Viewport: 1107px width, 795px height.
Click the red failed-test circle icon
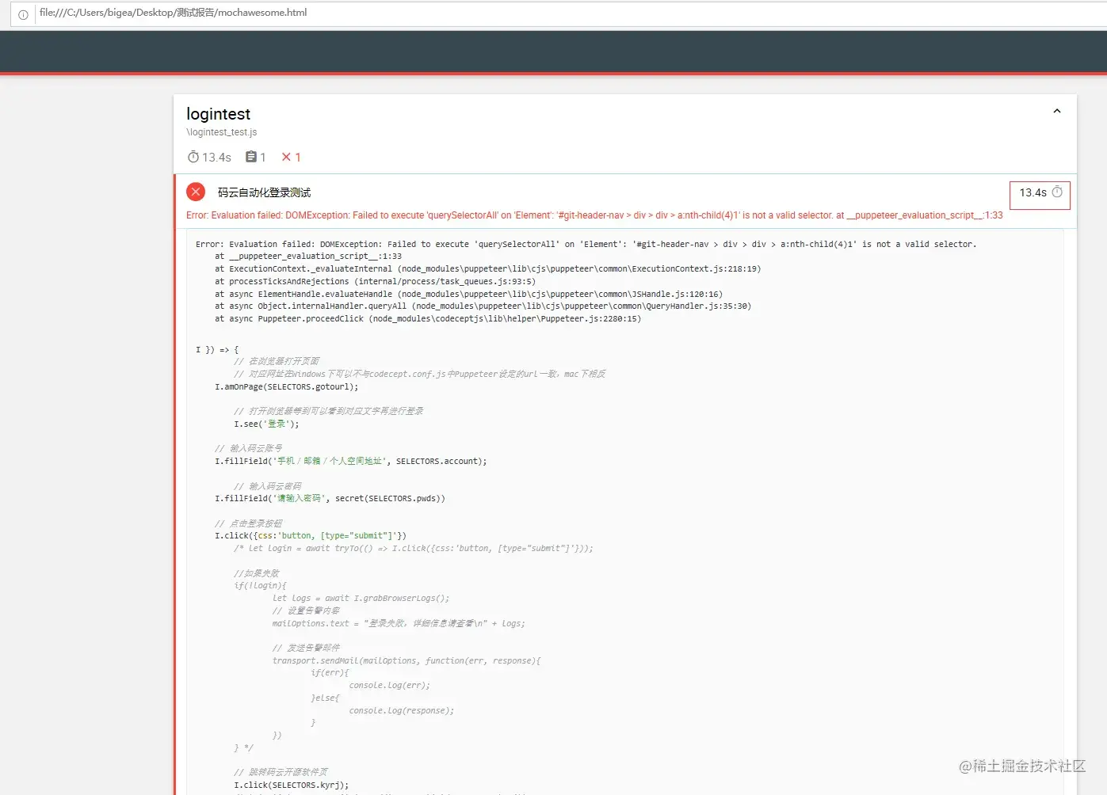point(196,192)
